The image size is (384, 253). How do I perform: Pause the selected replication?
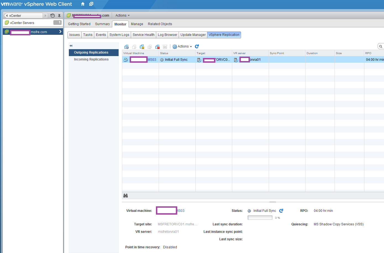tap(142, 47)
